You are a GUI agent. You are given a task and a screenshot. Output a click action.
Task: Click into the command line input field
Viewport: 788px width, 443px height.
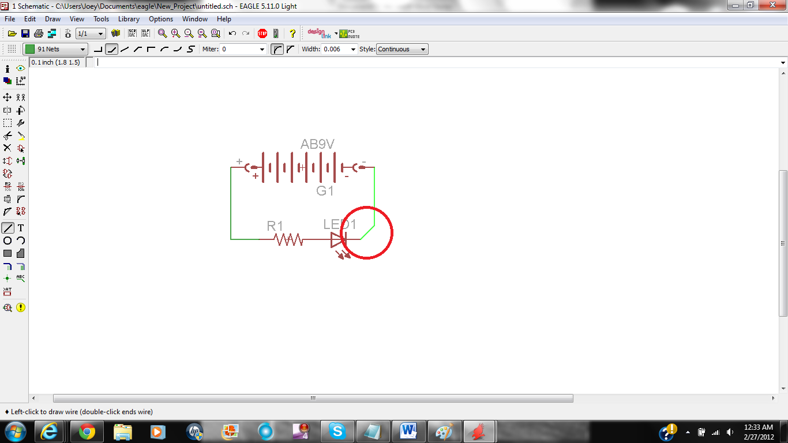click(x=436, y=62)
